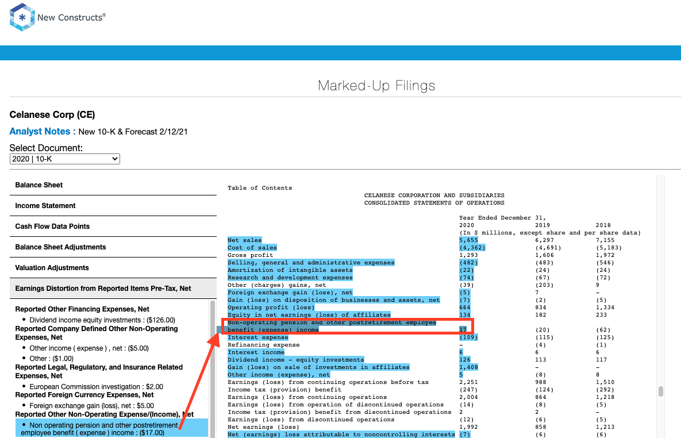This screenshot has height=438, width=681.
Task: Click Reported Other Financing Expenses, Net heading
Action: [x=82, y=309]
